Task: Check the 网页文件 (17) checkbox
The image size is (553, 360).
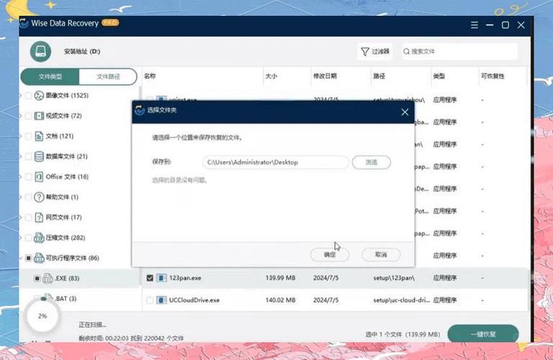Action: click(29, 217)
